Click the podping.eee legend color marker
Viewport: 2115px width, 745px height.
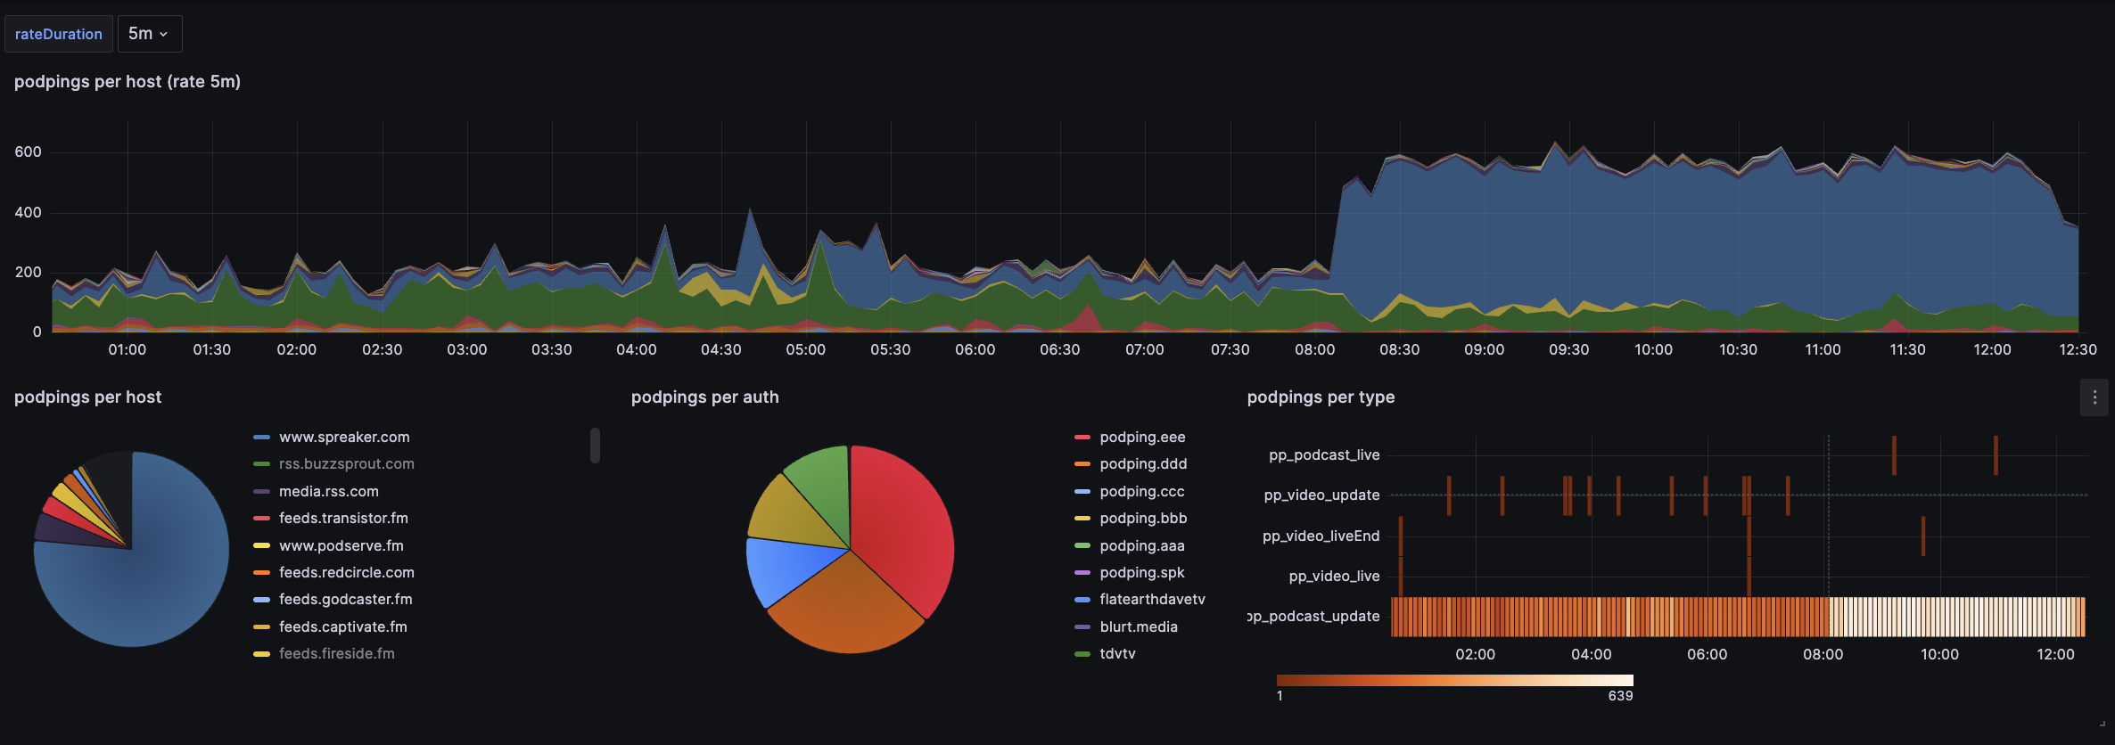(1082, 438)
